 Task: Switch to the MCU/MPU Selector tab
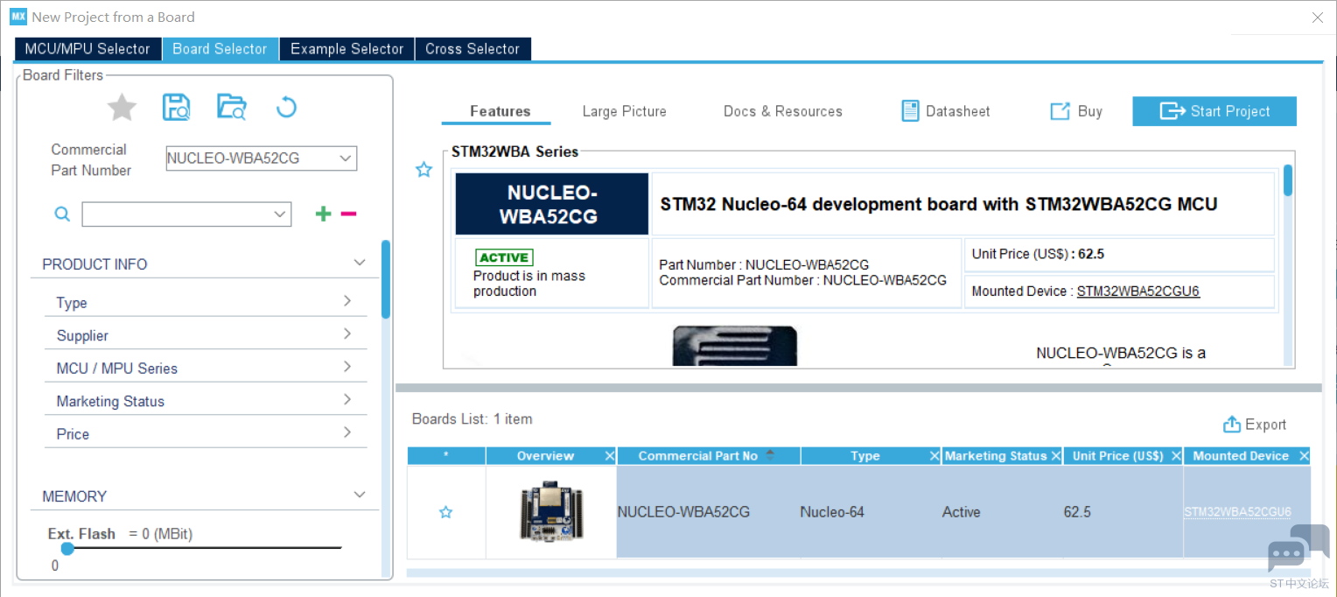87,49
